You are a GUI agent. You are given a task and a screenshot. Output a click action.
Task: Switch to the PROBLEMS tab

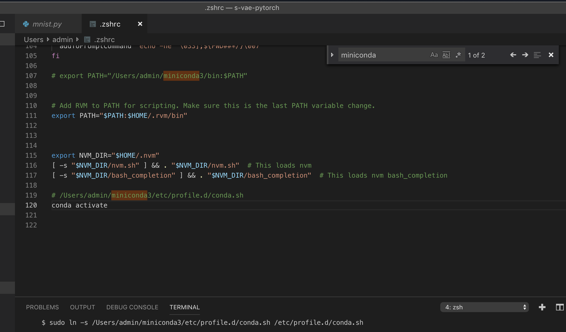tap(42, 307)
